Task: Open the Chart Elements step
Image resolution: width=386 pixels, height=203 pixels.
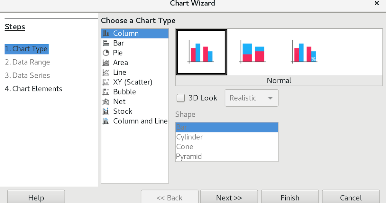Action: tap(33, 88)
